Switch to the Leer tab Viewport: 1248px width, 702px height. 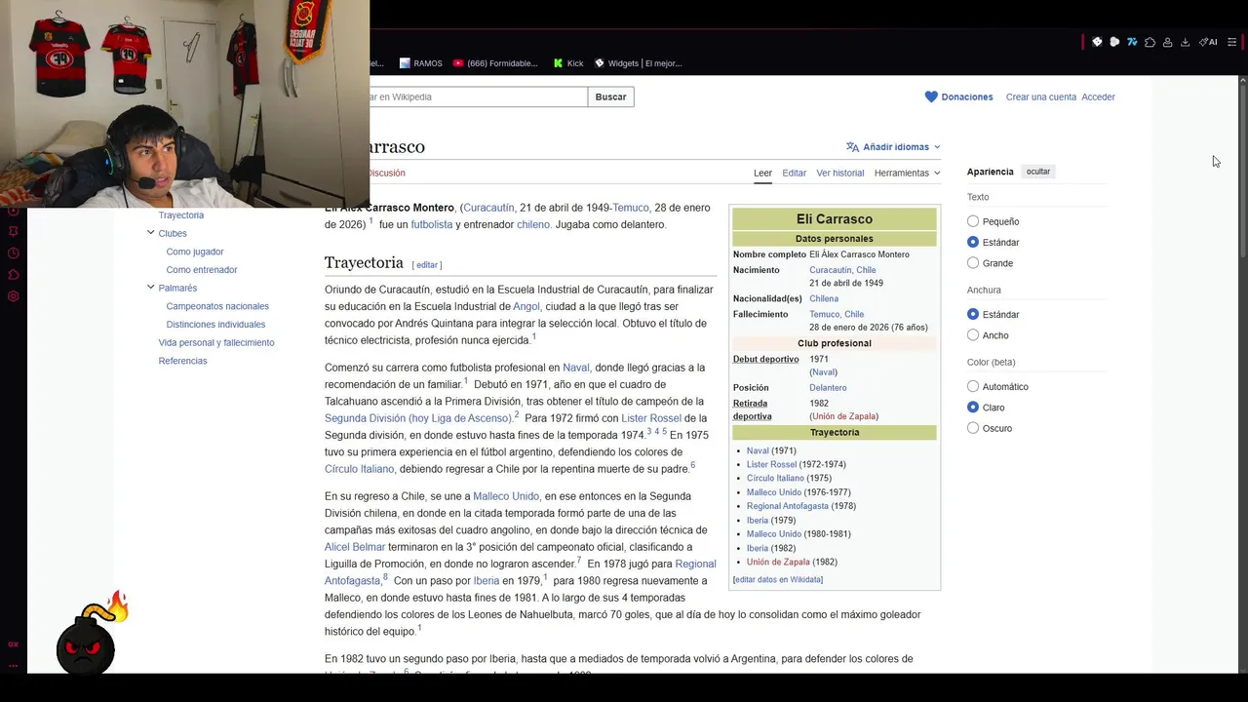pos(762,173)
